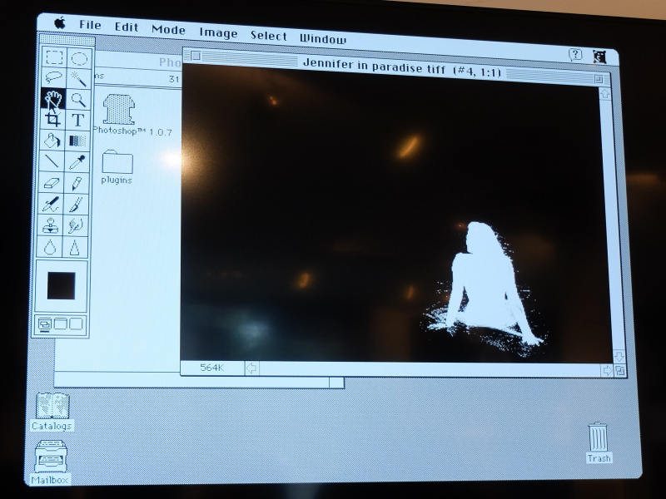
Task: Select the Line tool
Action: [52, 161]
